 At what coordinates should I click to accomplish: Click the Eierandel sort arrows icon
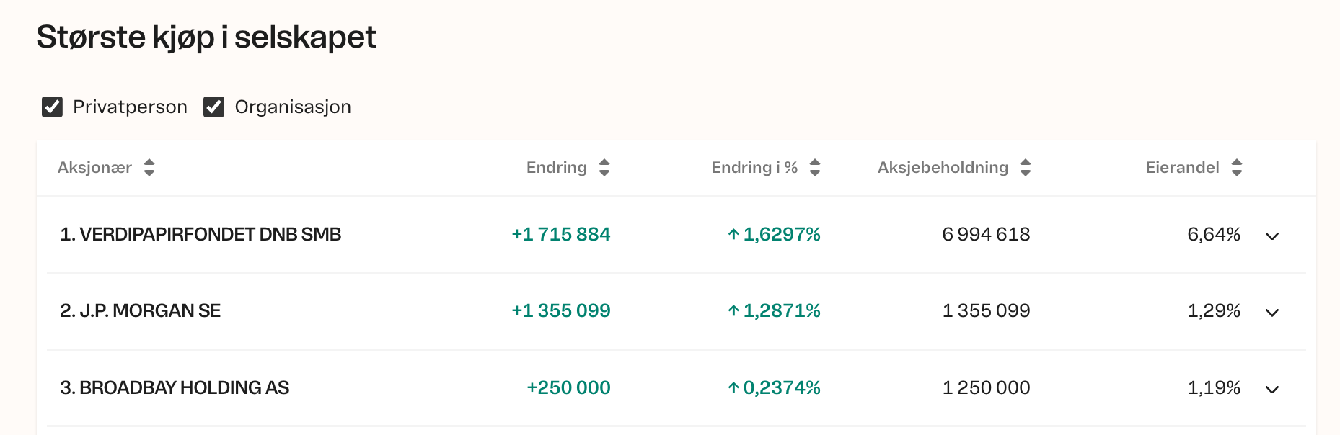pos(1237,168)
